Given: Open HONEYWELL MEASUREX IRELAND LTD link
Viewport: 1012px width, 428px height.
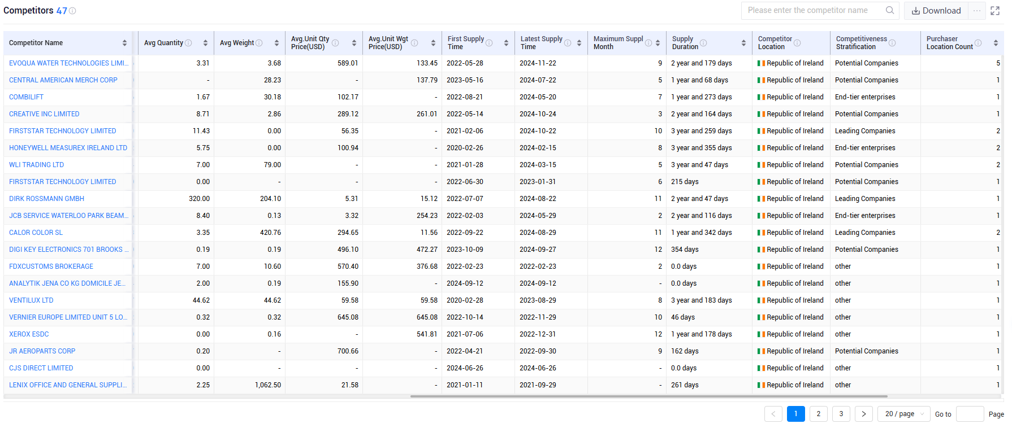Looking at the screenshot, I should click(x=68, y=148).
